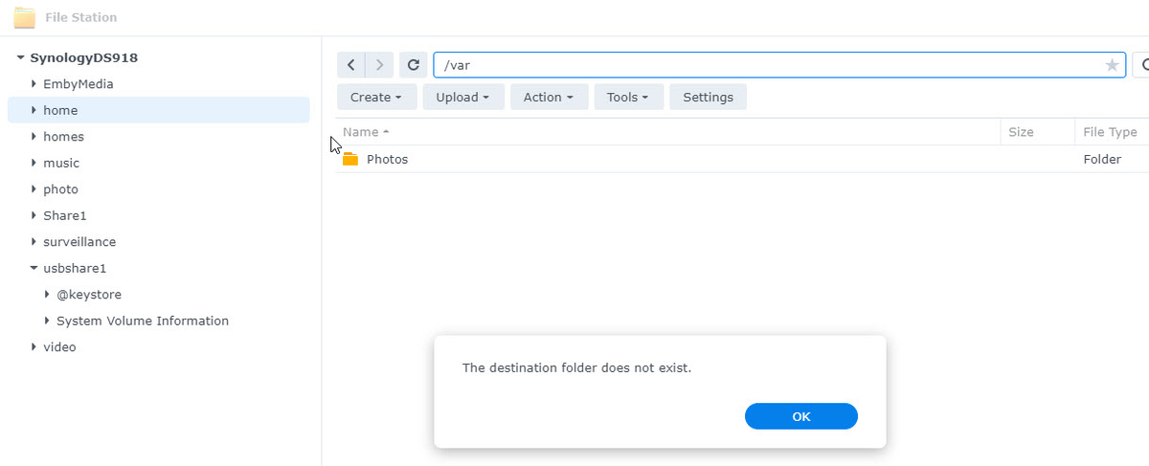Open the Tools dropdown menu
This screenshot has width=1149, height=466.
[628, 97]
